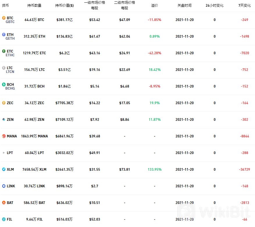Click the yellow ZEC coin icon
Screen dimensions: 255x227
tap(3, 103)
